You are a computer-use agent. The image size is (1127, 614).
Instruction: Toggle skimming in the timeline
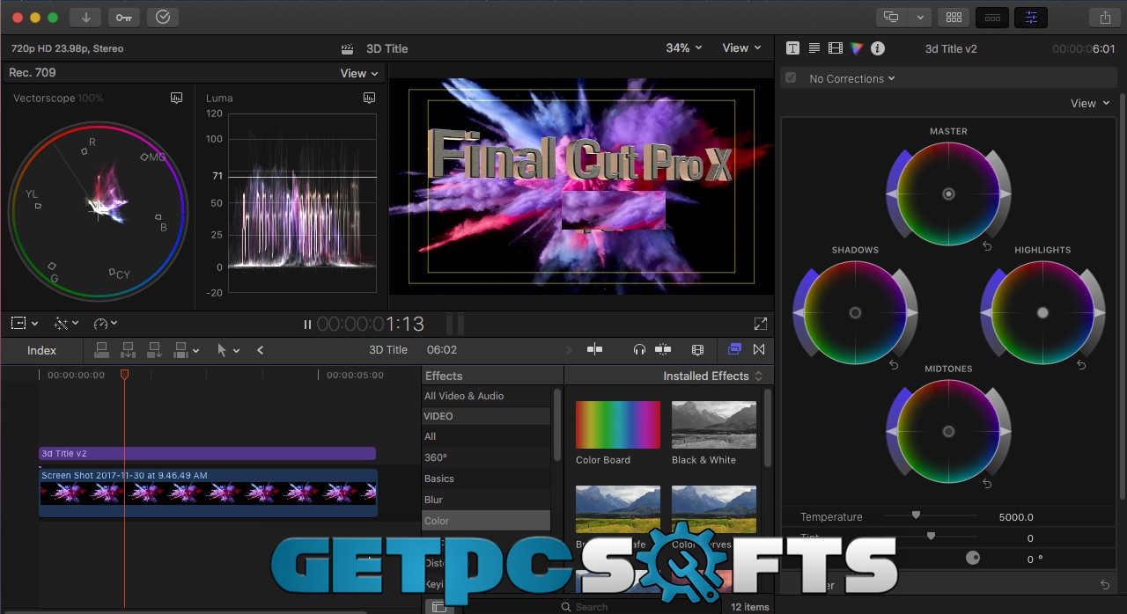tap(595, 350)
